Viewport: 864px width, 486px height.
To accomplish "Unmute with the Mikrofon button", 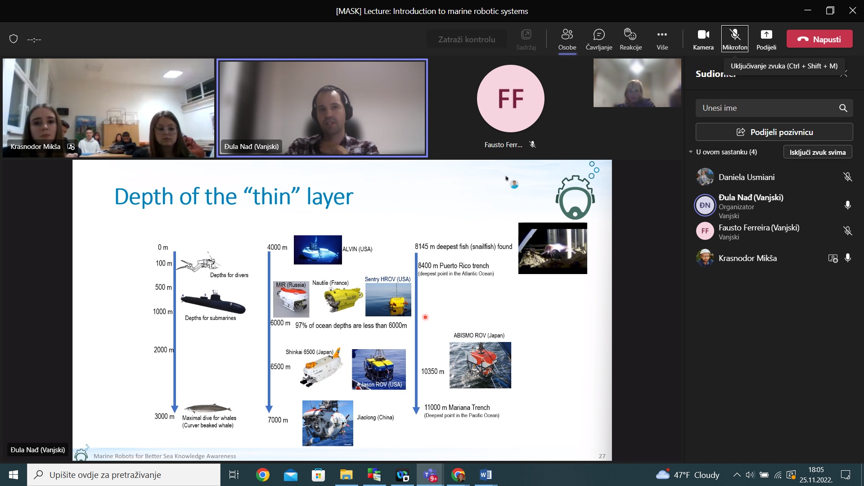I will click(x=734, y=39).
